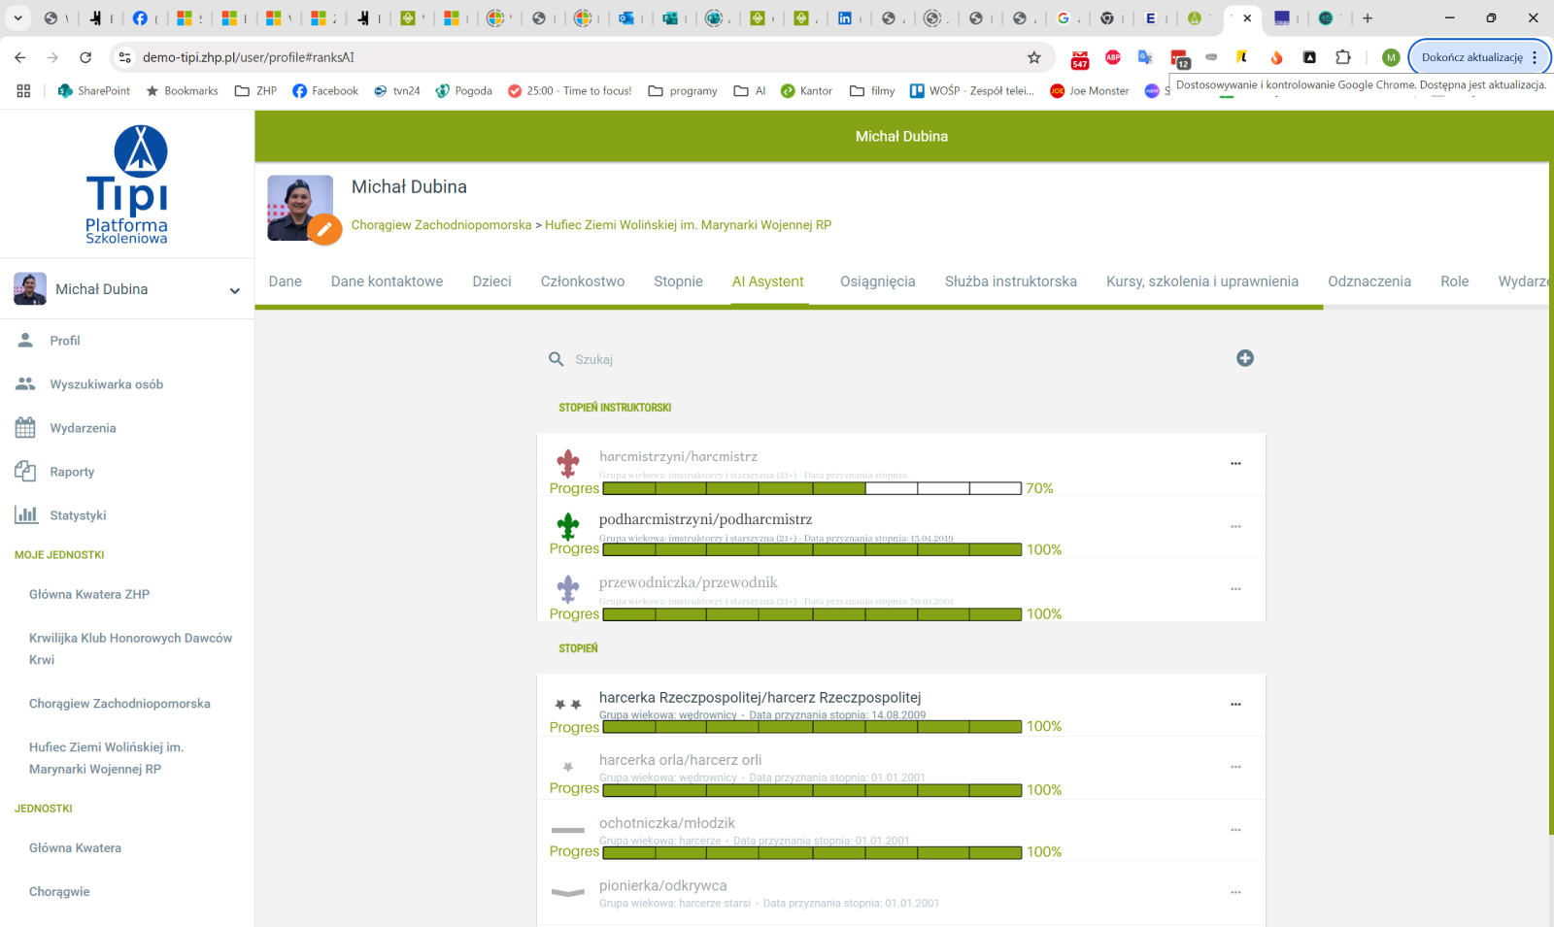The width and height of the screenshot is (1554, 927).
Task: Click the harcmistrz 70% progress bar
Action: (812, 488)
